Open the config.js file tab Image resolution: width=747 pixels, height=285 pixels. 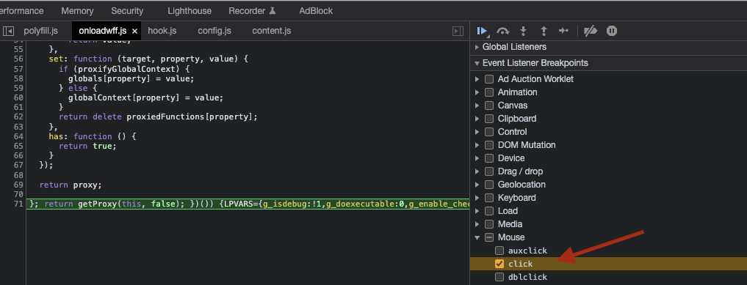coord(214,31)
